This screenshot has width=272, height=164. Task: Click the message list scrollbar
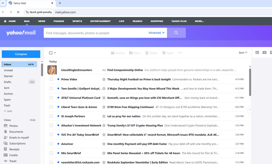250,82
